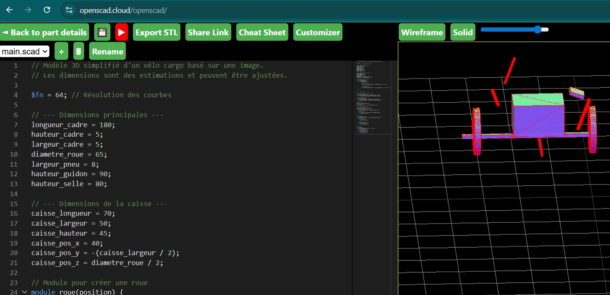Click the trash can delete icon
This screenshot has height=295, width=610.
(79, 52)
